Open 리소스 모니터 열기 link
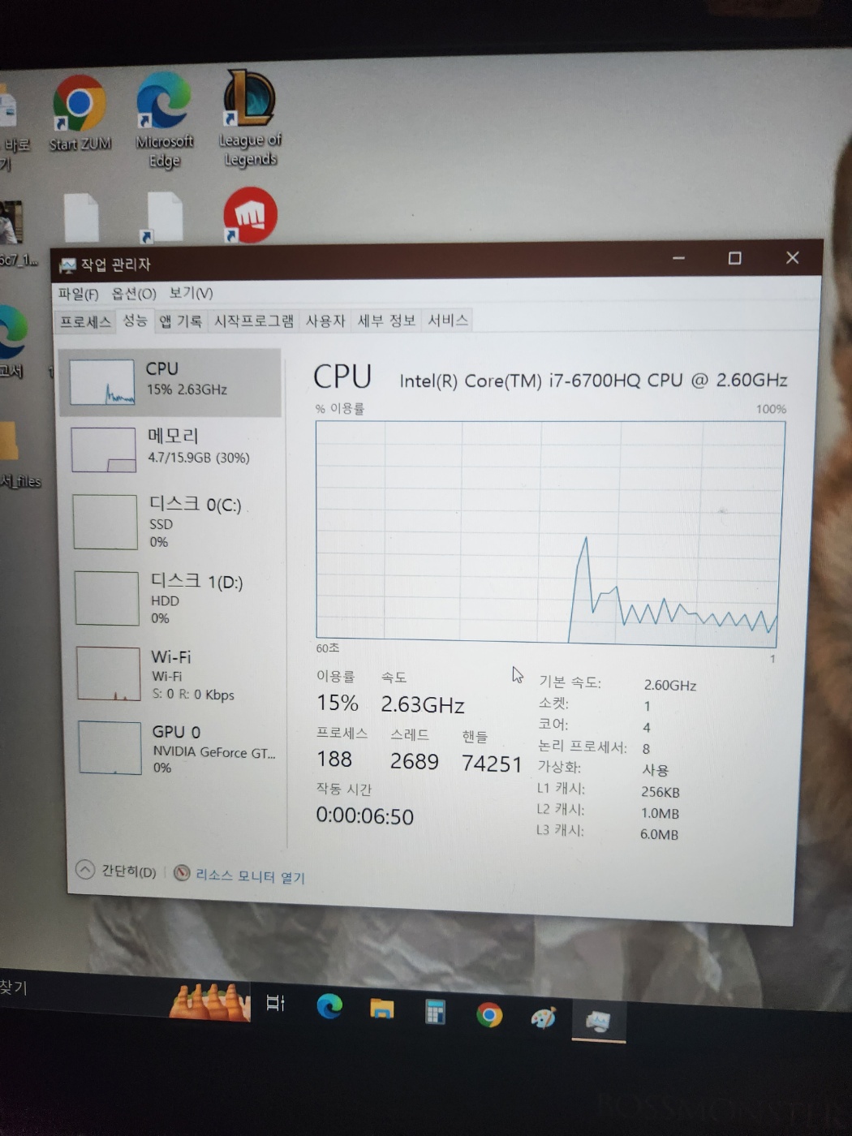The height and width of the screenshot is (1136, 852). coord(250,876)
